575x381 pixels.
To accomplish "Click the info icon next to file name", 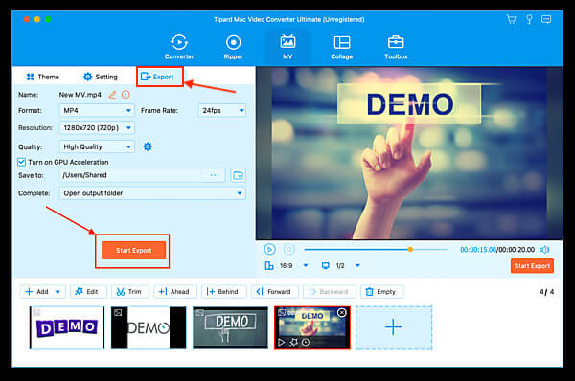I will point(126,95).
